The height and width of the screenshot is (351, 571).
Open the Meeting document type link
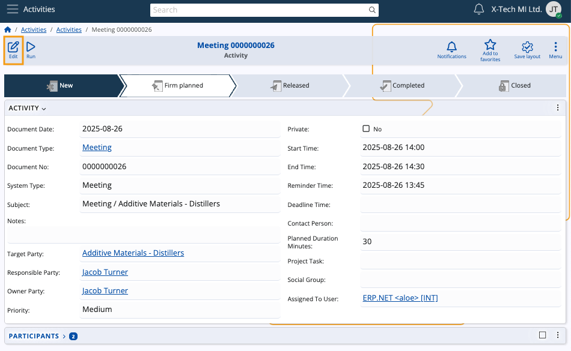click(x=97, y=147)
